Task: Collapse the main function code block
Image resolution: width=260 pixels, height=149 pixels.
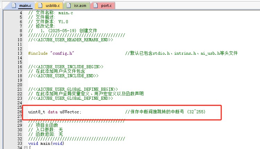Action: 25,148
